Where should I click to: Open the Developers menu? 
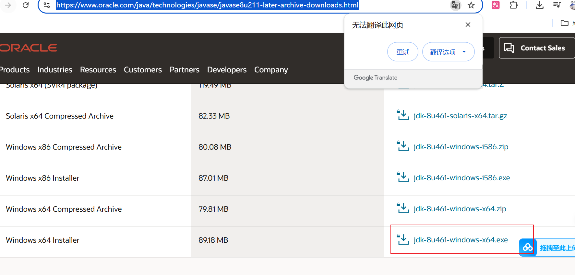click(227, 70)
